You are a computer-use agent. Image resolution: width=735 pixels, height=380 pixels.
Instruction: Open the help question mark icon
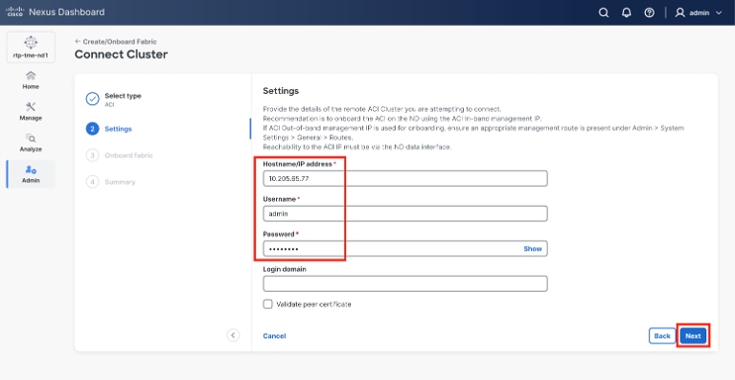click(x=649, y=12)
